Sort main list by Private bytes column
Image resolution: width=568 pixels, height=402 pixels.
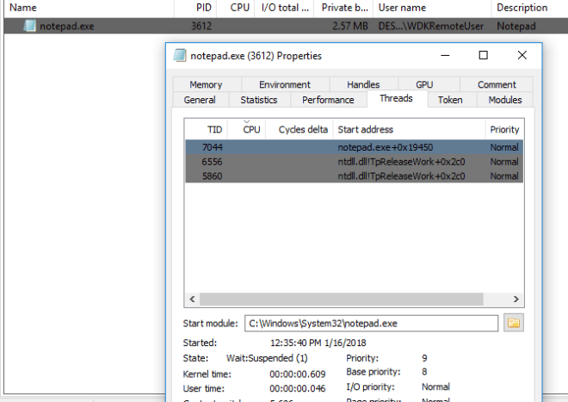343,8
